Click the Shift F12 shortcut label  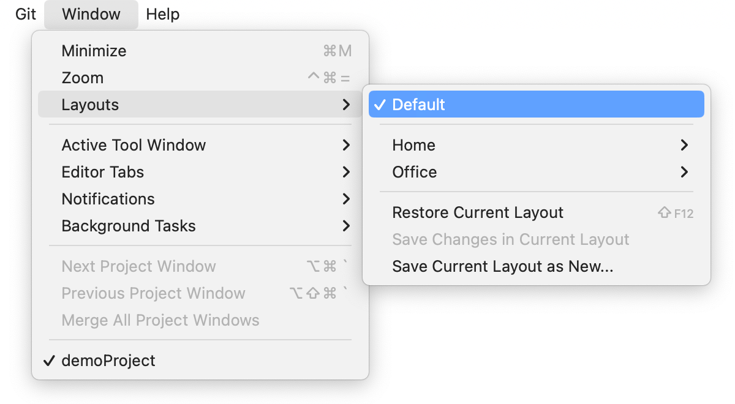675,212
